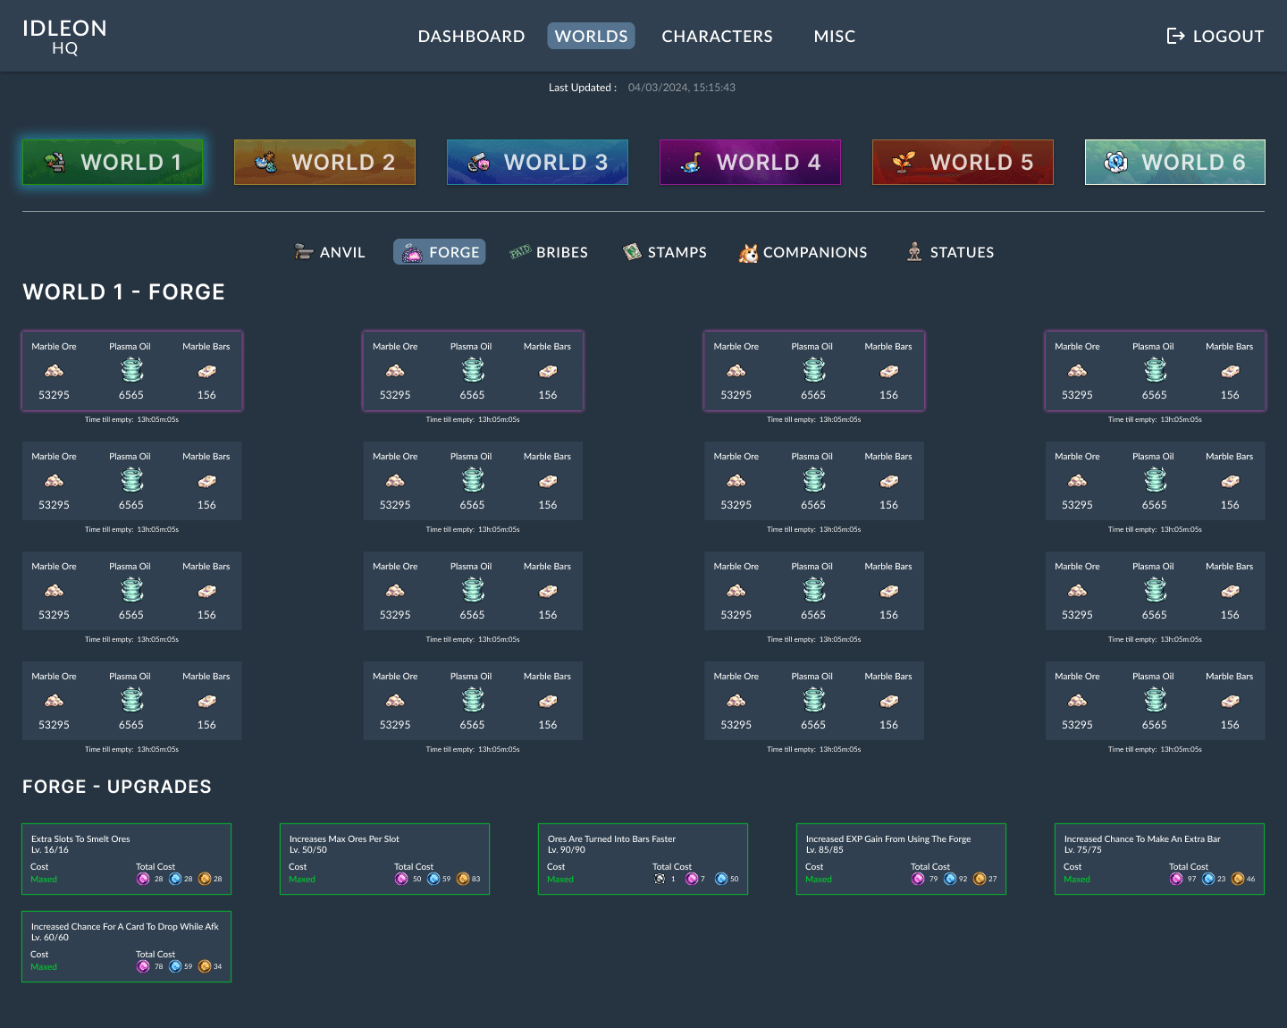The height and width of the screenshot is (1028, 1287).
Task: Select the Increases Max Ores Per Slot card
Action: click(385, 859)
